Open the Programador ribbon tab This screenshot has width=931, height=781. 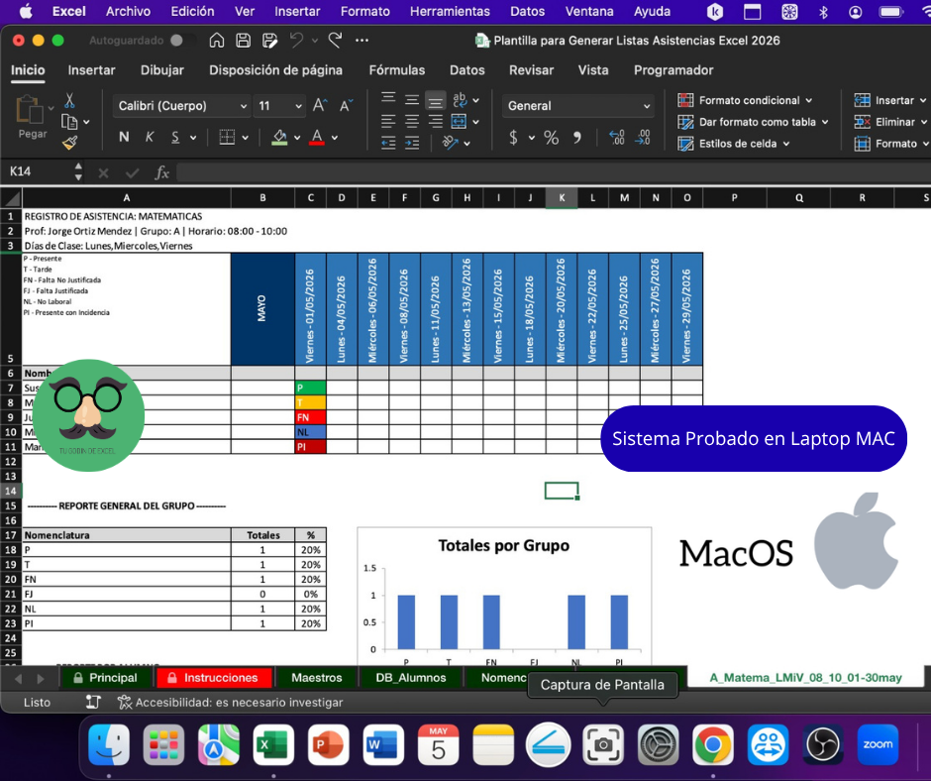tap(673, 70)
